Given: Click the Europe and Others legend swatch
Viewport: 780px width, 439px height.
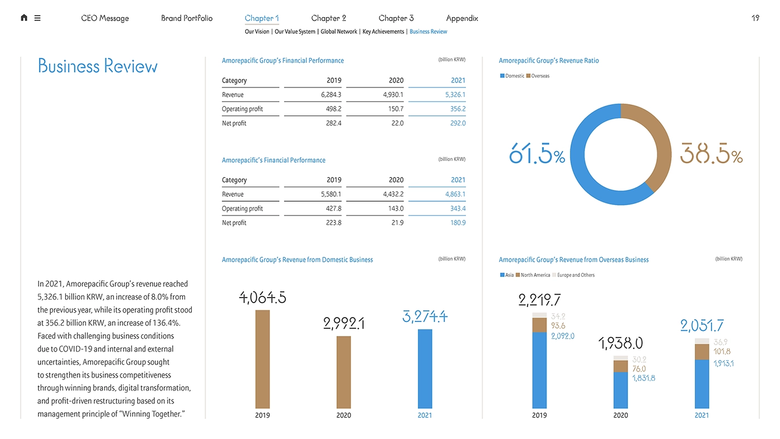Looking at the screenshot, I should (554, 275).
